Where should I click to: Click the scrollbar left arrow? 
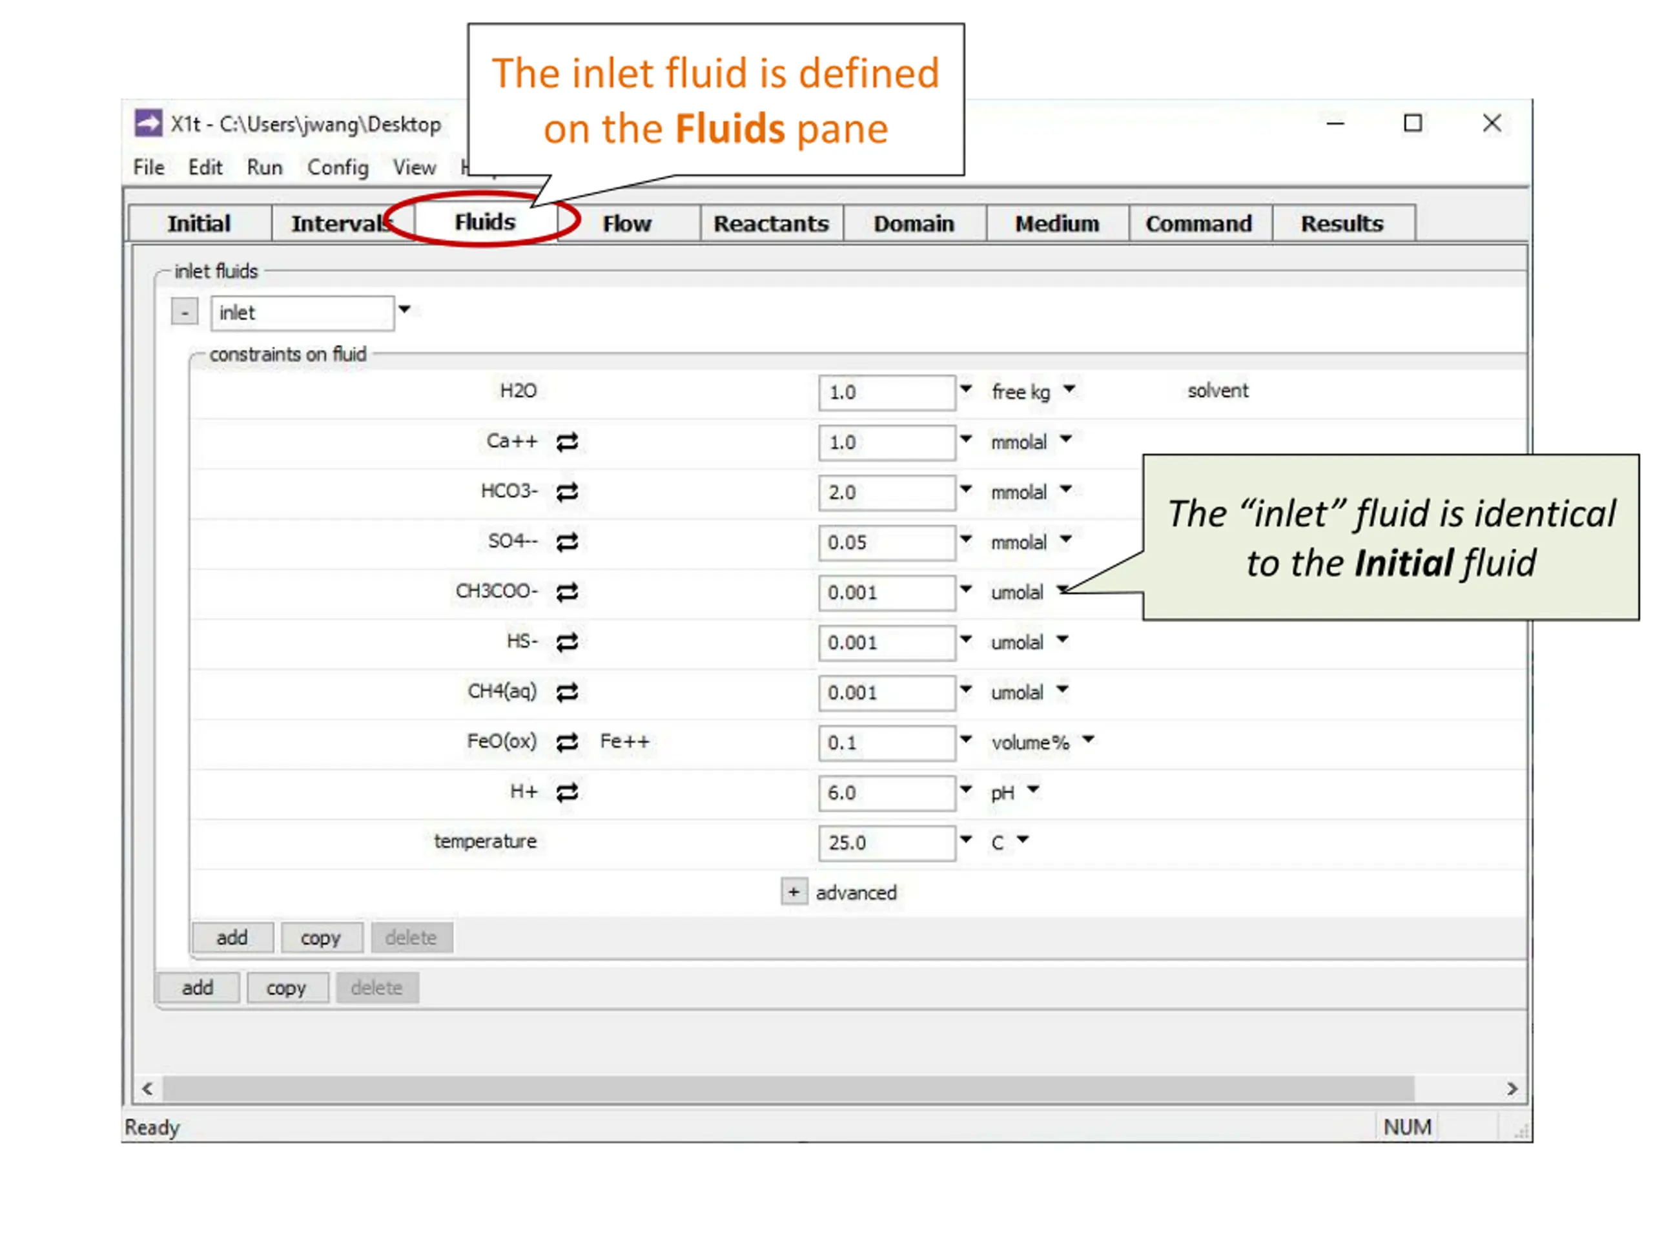(x=147, y=1088)
